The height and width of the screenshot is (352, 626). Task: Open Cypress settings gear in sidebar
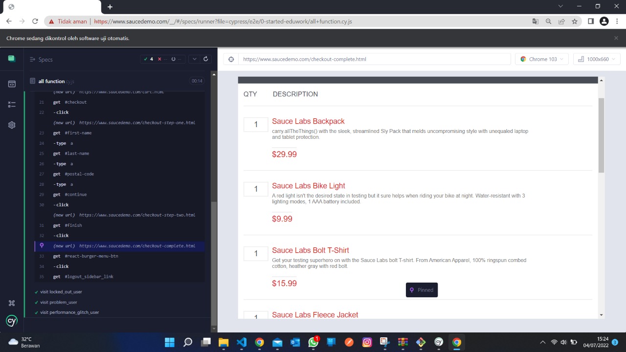[12, 125]
